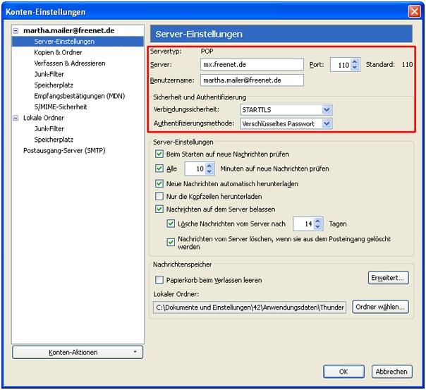
Task: Increase the check interval minutes
Action: 209,166
